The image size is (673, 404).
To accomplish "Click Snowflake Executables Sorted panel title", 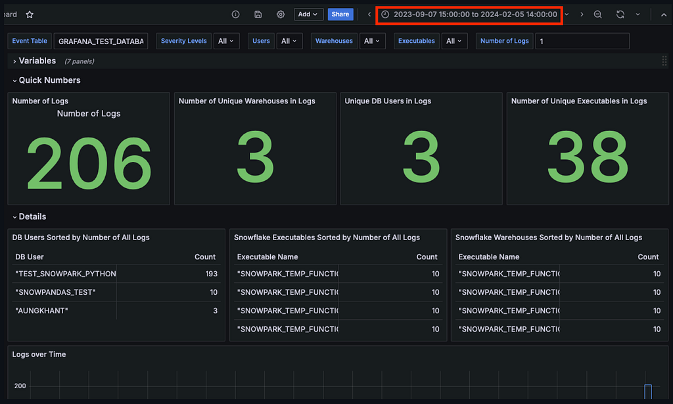I will [327, 238].
